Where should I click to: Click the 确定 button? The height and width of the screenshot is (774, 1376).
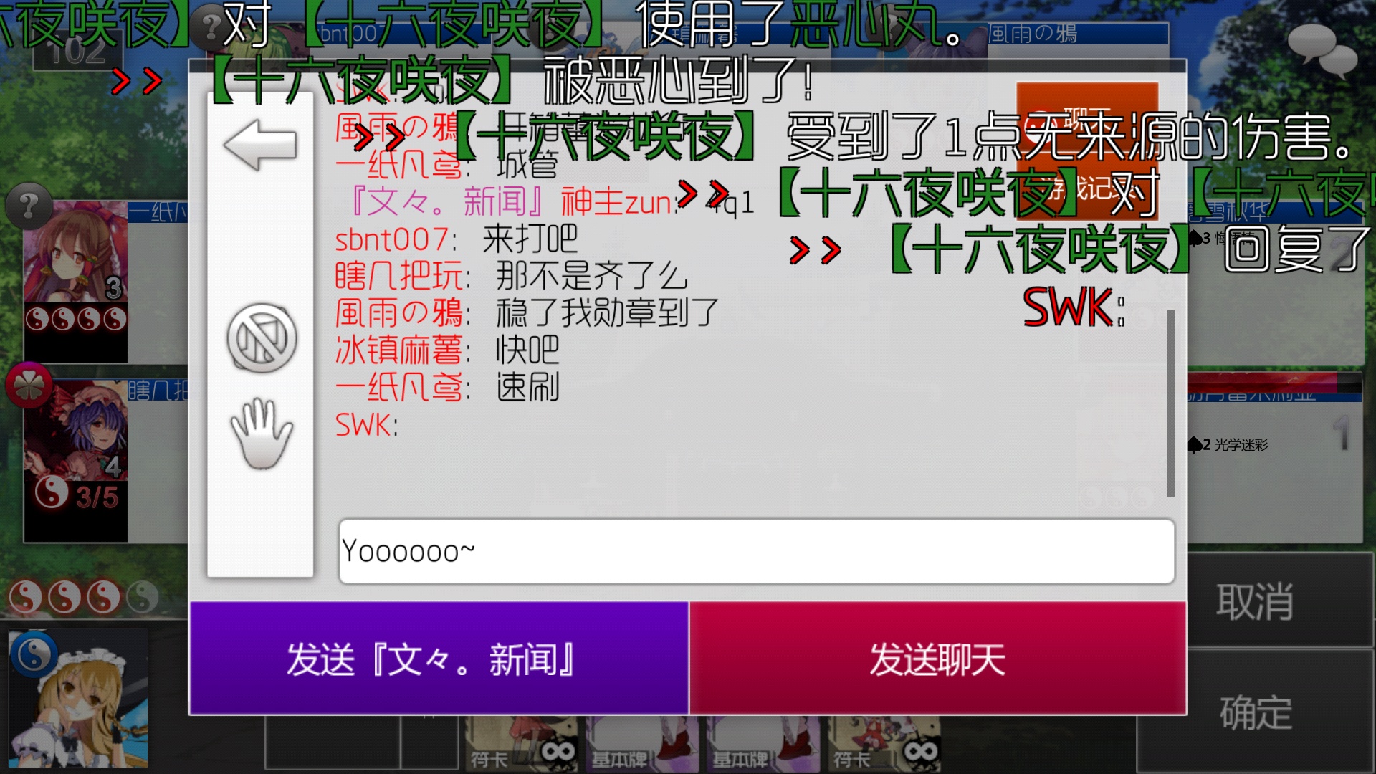(x=1255, y=712)
